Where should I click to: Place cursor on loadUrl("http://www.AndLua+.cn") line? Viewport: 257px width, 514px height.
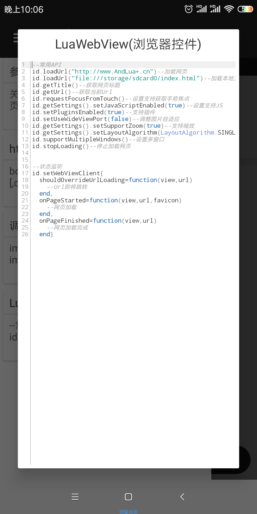[110, 71]
